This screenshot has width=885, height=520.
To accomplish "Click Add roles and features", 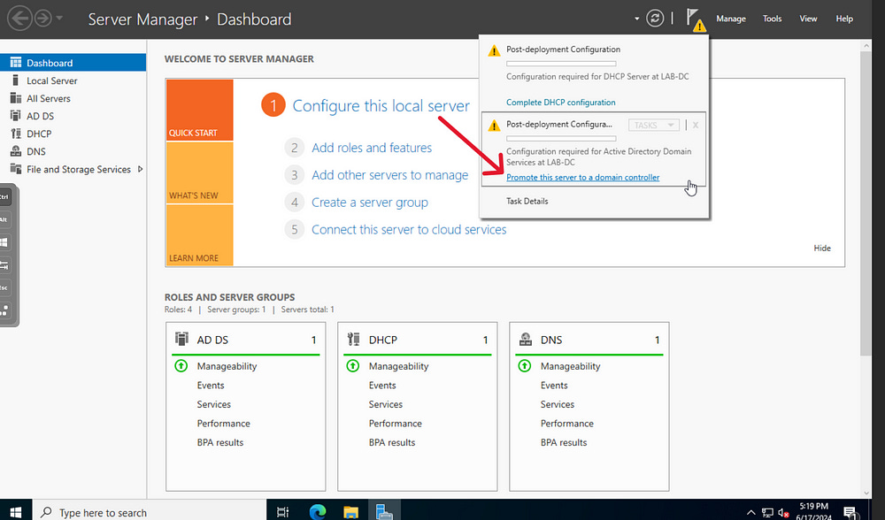I will [372, 148].
